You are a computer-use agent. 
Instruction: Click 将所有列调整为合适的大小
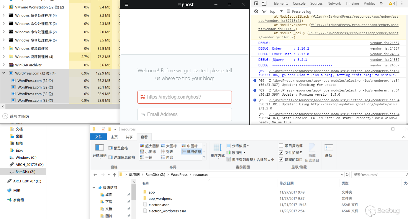(x=250, y=160)
